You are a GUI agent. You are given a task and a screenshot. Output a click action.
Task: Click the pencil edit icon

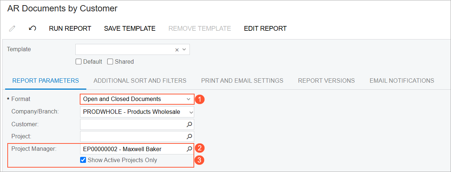point(12,29)
